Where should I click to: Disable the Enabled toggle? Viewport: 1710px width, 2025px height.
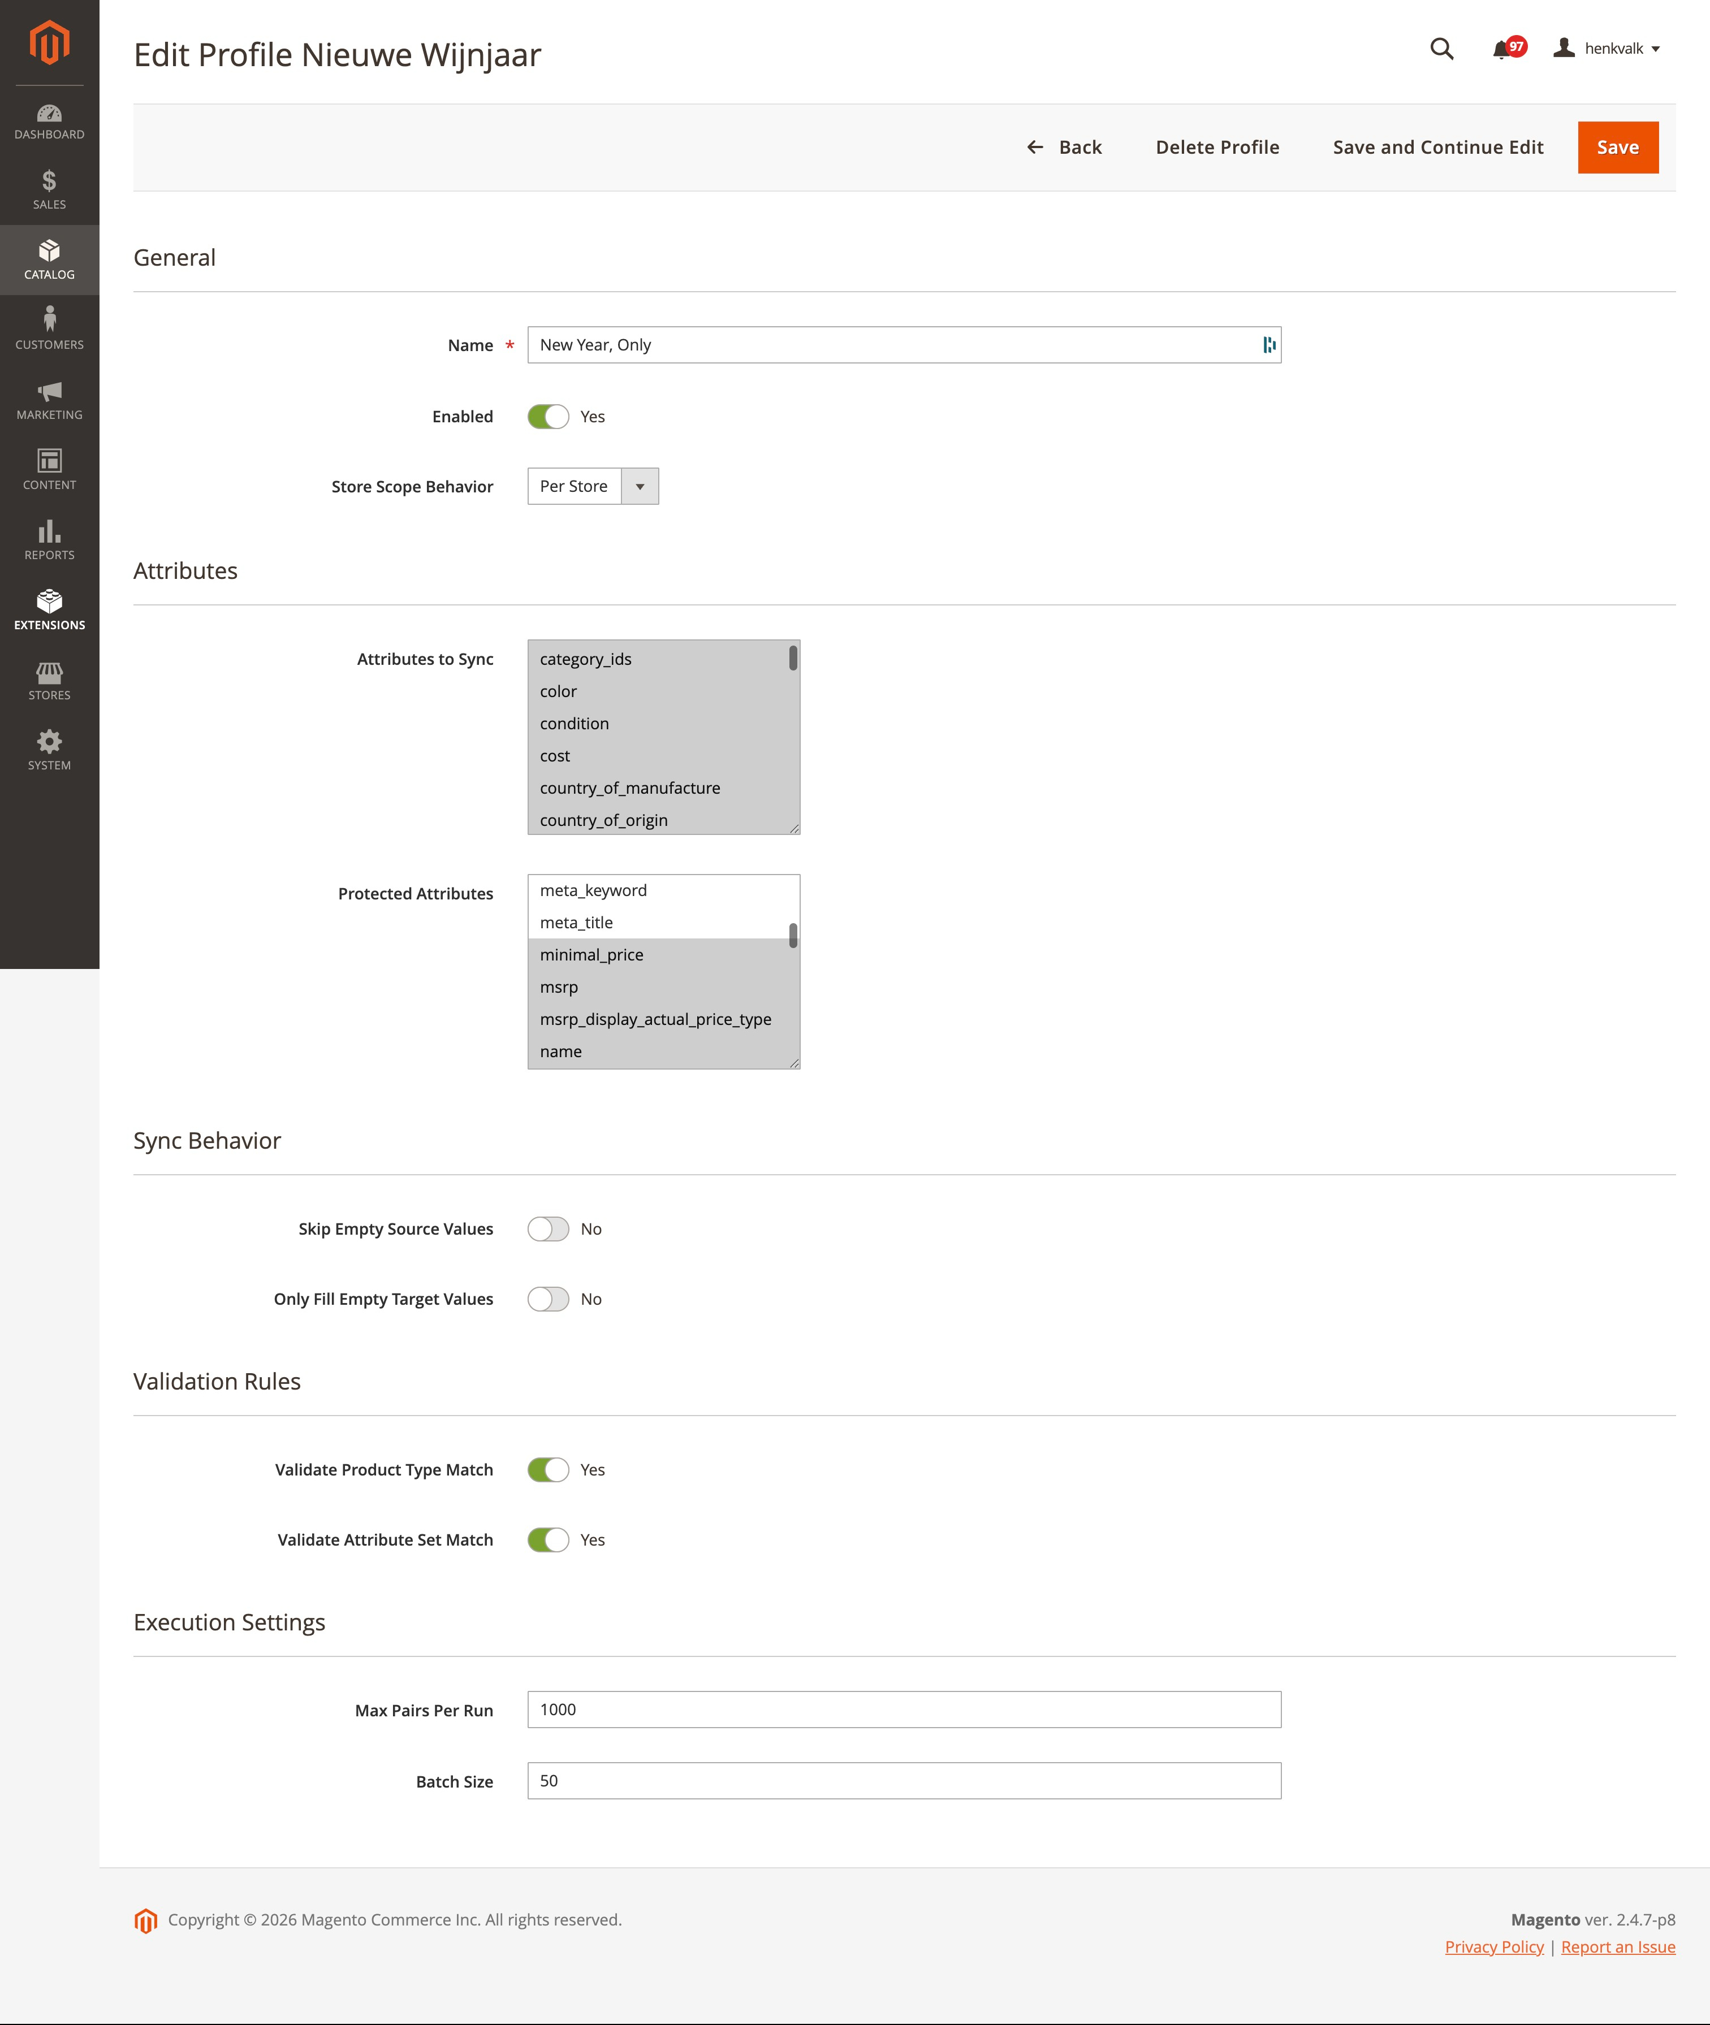tap(549, 416)
